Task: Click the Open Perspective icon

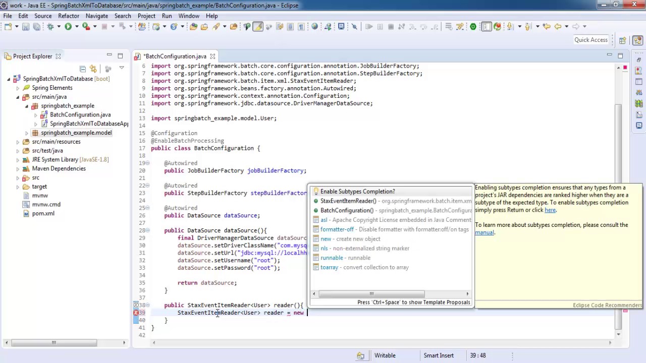Action: click(x=622, y=40)
